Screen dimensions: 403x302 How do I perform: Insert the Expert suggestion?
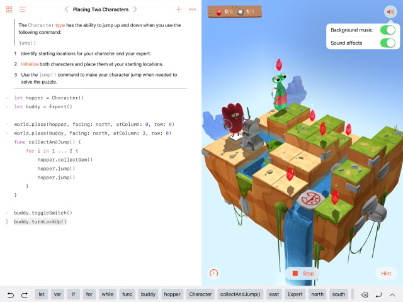pos(295,294)
